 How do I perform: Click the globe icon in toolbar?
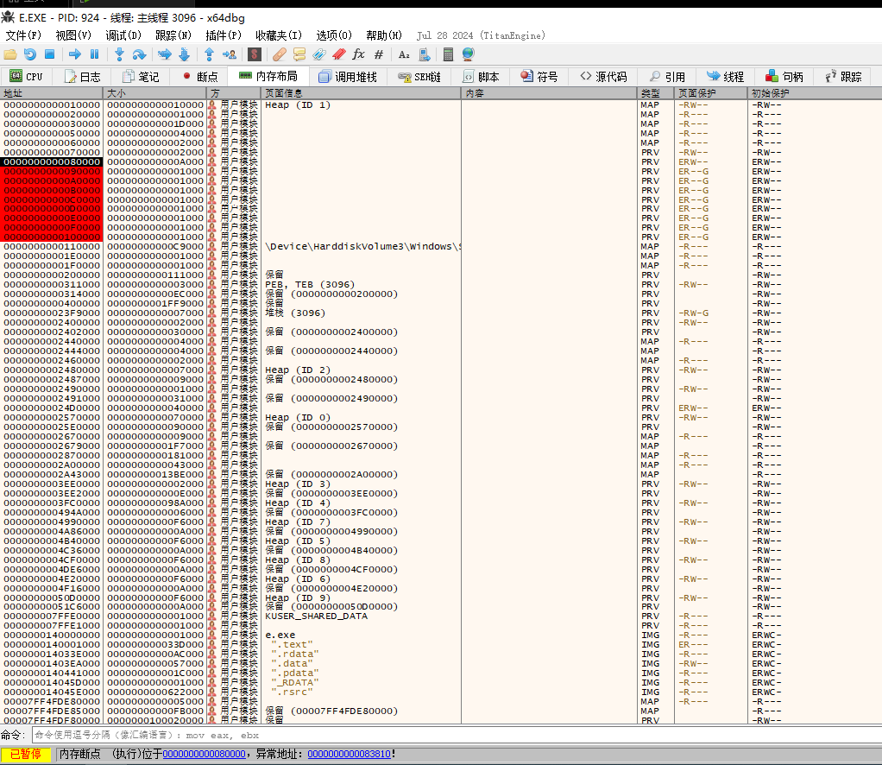point(468,54)
